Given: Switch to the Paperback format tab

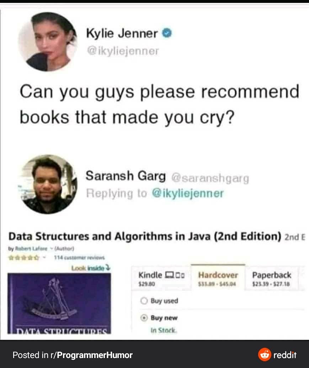Looking at the screenshot, I should (x=272, y=278).
